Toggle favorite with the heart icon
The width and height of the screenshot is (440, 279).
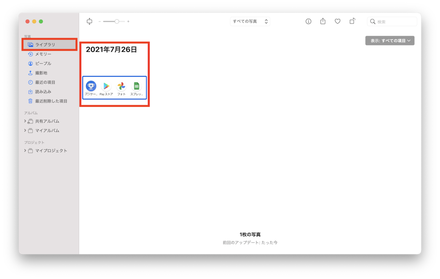[x=337, y=22]
